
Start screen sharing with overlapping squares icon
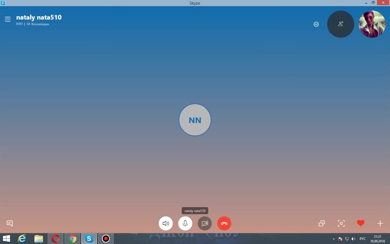pyautogui.click(x=322, y=223)
